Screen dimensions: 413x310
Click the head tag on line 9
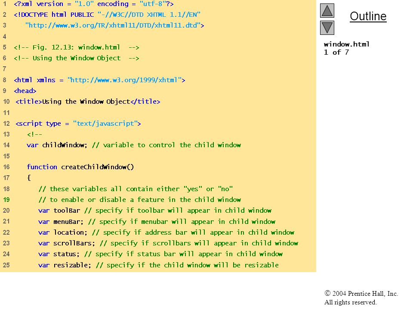tap(25, 91)
